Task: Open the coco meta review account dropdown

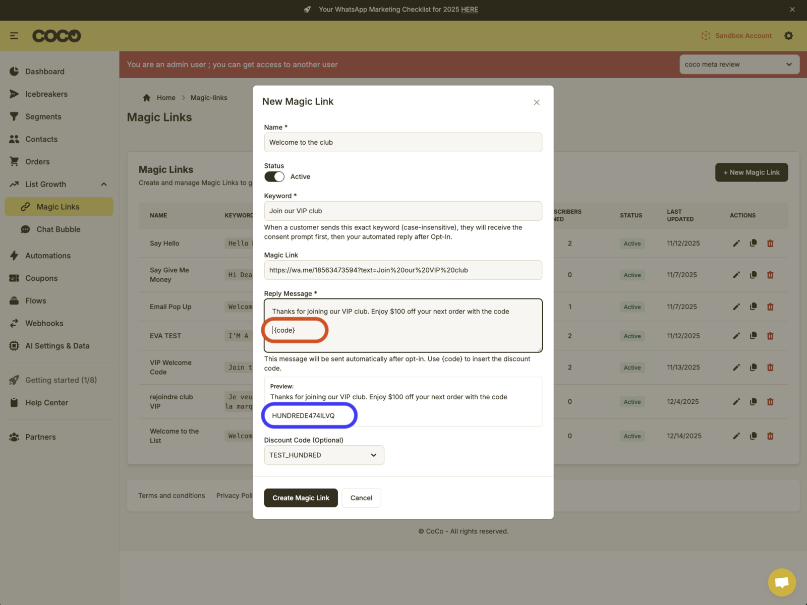Action: (x=739, y=65)
